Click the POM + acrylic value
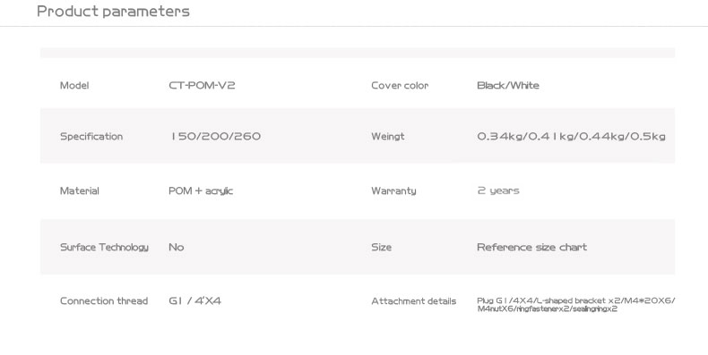This screenshot has width=708, height=355. click(x=201, y=191)
